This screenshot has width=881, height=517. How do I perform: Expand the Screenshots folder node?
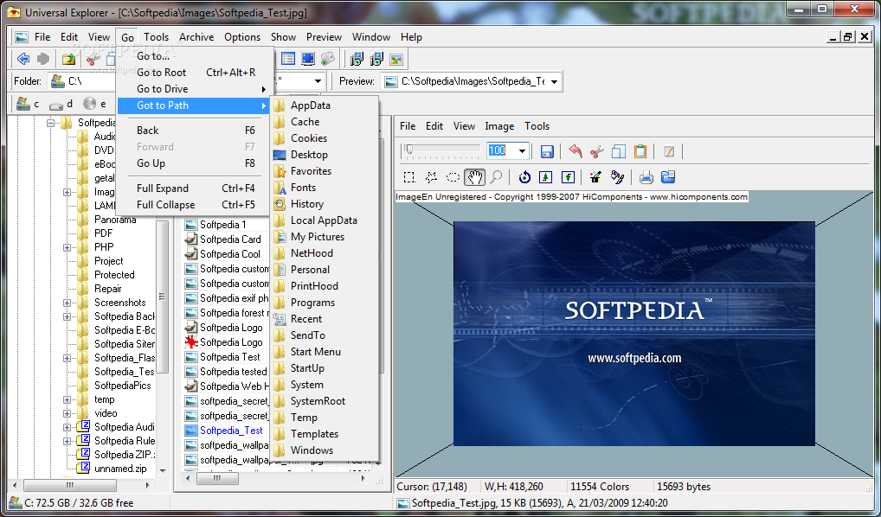[x=68, y=303]
